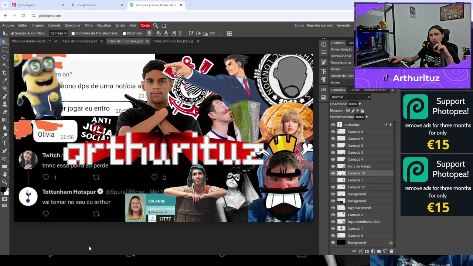Open the CSS panel icon

tap(324, 89)
